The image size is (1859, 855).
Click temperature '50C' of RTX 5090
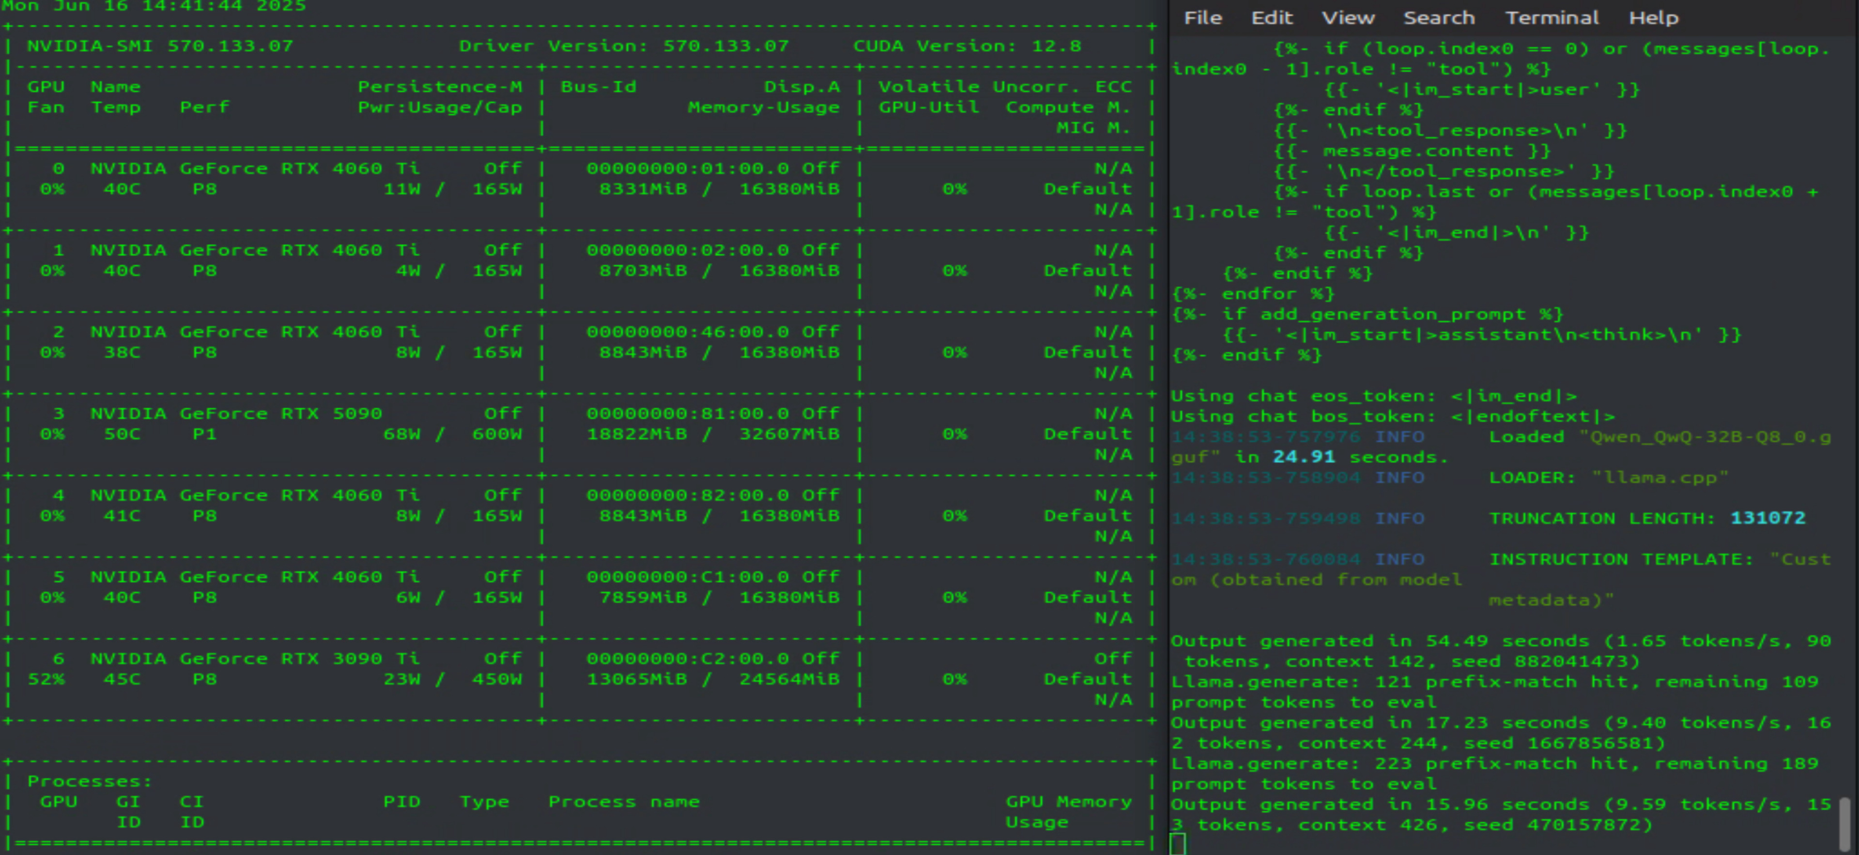pos(122,434)
